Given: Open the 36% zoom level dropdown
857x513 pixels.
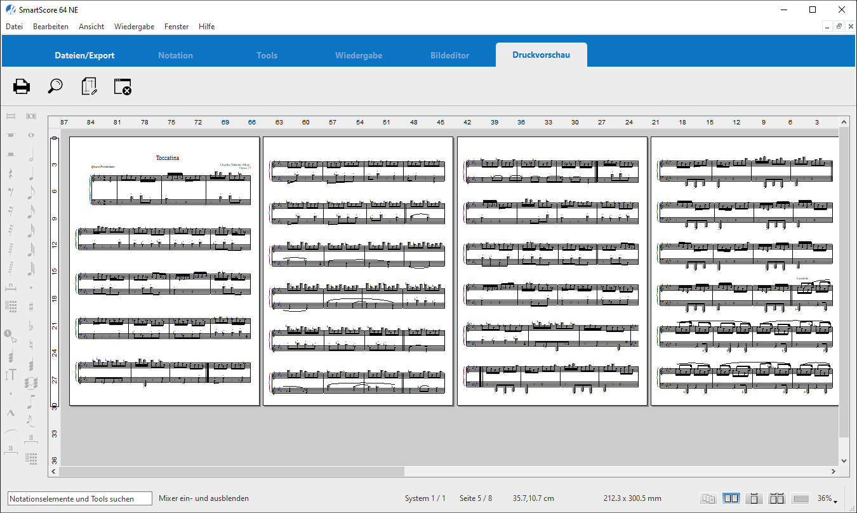Looking at the screenshot, I should 827,498.
